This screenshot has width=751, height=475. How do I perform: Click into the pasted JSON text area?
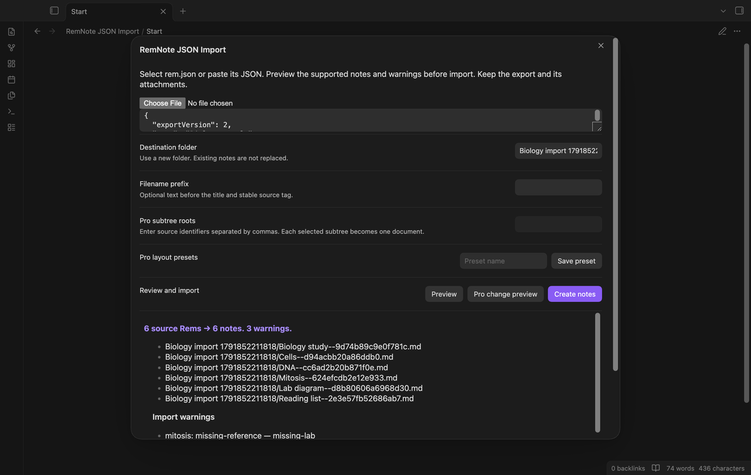[x=365, y=120]
